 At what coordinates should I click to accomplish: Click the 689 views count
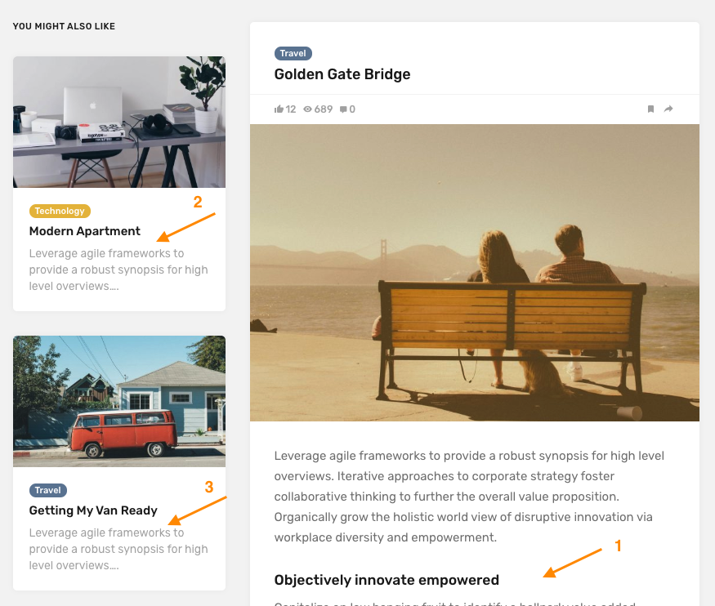(324, 109)
